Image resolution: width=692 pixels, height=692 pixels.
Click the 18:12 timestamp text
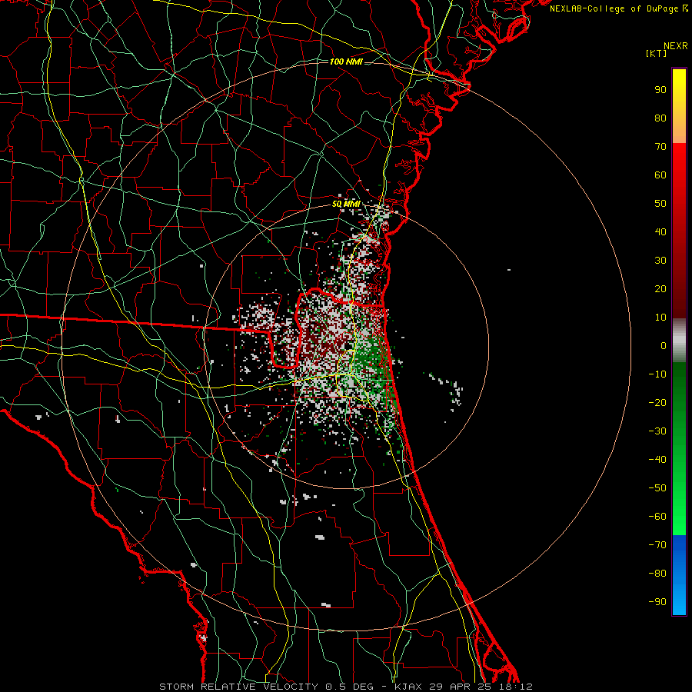515,687
